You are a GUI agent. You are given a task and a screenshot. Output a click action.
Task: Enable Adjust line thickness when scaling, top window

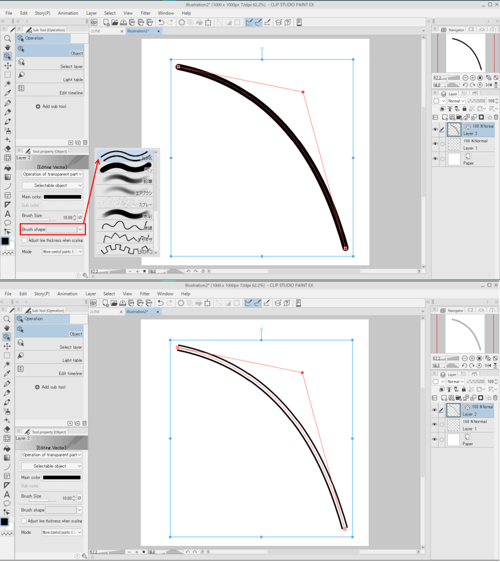(x=24, y=241)
